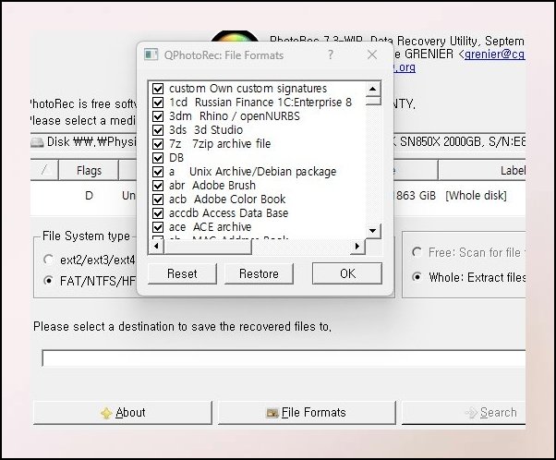Click the QPhotoRec dialog title icon
This screenshot has height=460, width=556.
[151, 54]
